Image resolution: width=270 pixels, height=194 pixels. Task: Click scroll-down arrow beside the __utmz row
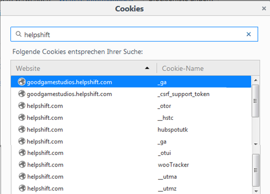[x=256, y=191]
